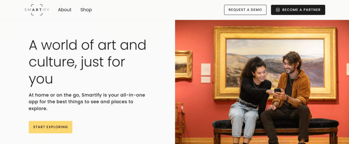Click the black cushioned gallery bench
The width and height of the screenshot is (349, 144).
pos(275,130)
